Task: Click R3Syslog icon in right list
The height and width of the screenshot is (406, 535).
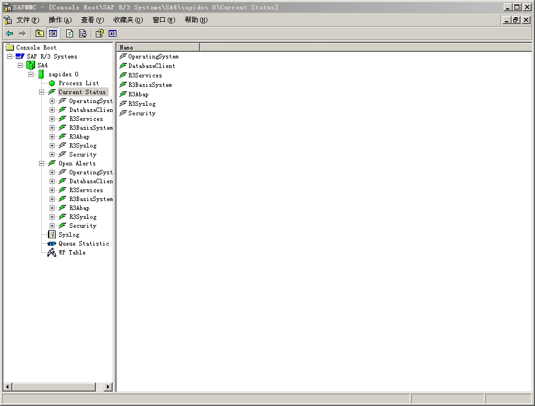Action: [123, 103]
